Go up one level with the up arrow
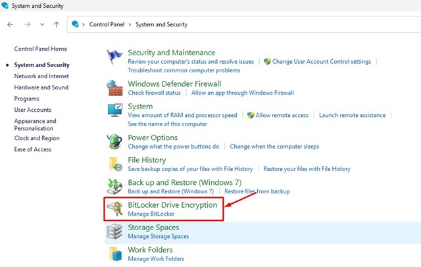This screenshot has width=421, height=267. pyautogui.click(x=57, y=24)
